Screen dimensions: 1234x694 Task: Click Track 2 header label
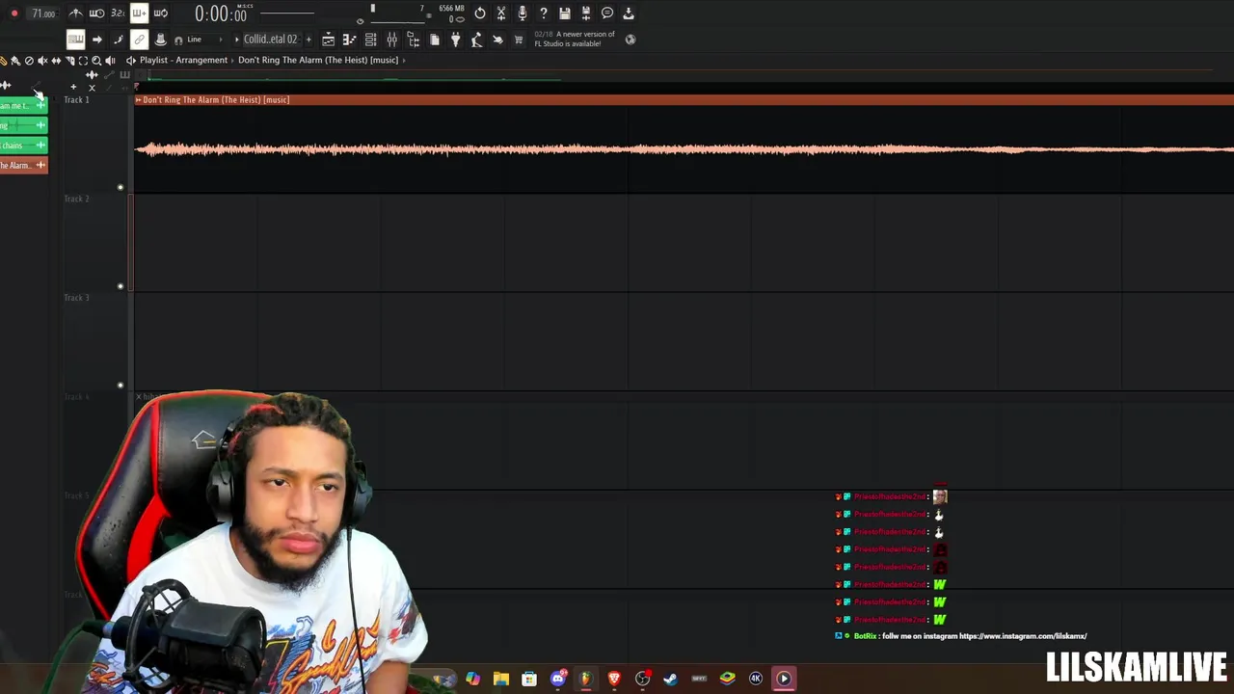[76, 199]
